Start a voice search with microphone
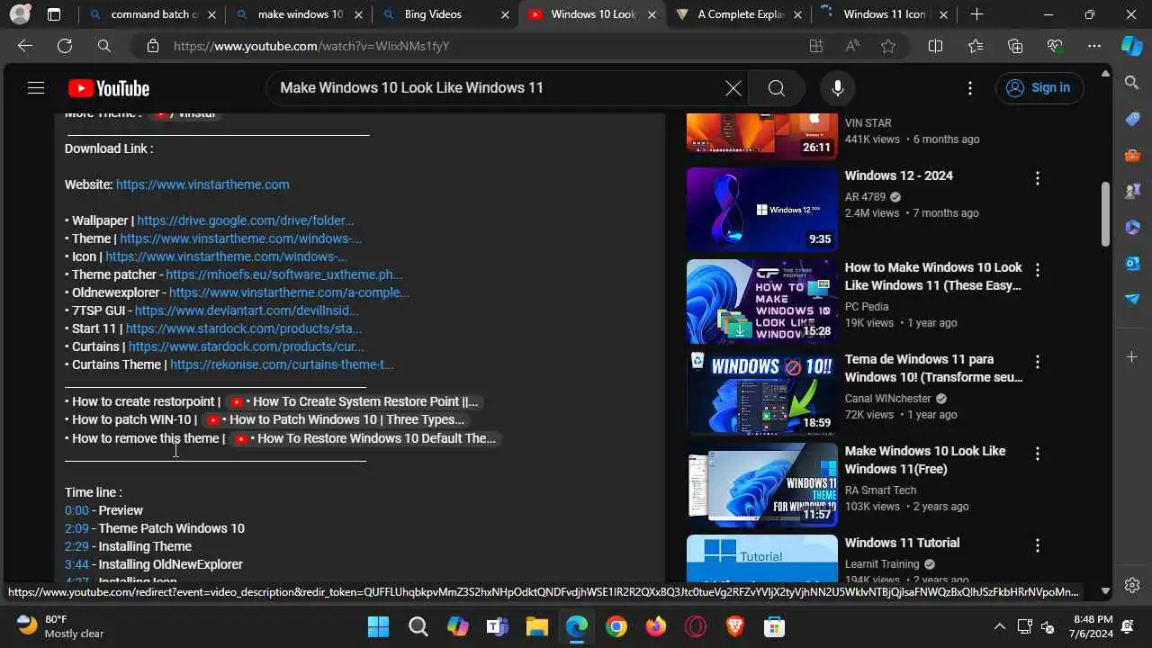Image resolution: width=1152 pixels, height=648 pixels. (838, 88)
